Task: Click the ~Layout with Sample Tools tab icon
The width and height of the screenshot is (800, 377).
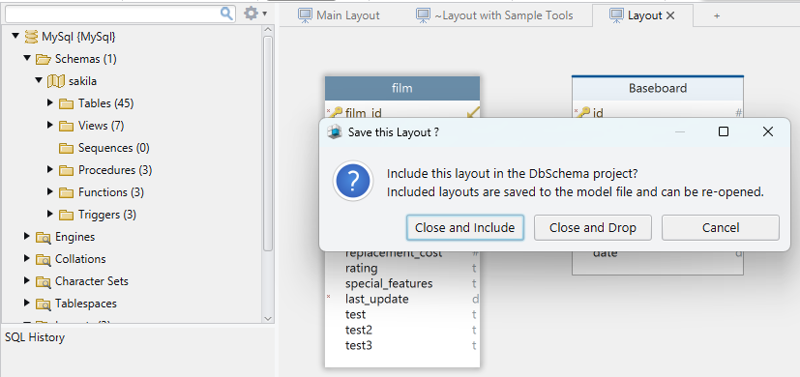Action: 423,15
